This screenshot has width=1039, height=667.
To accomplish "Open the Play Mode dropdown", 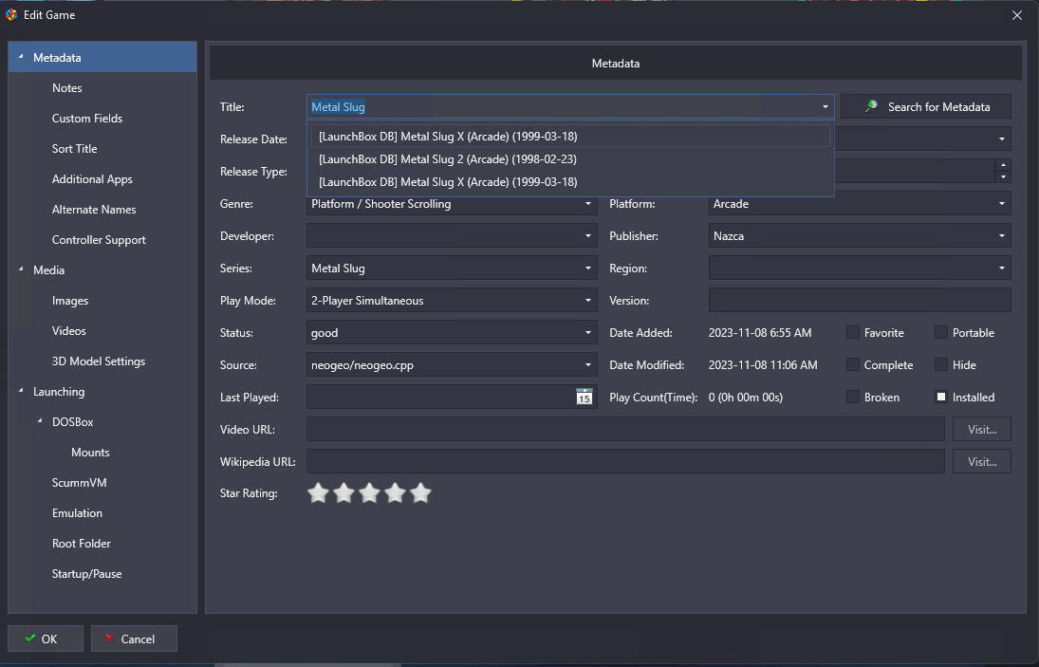I will (x=587, y=301).
